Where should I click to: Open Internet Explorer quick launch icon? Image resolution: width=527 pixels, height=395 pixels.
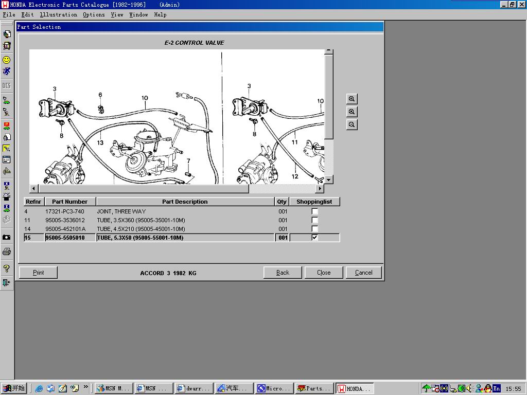coord(39,389)
